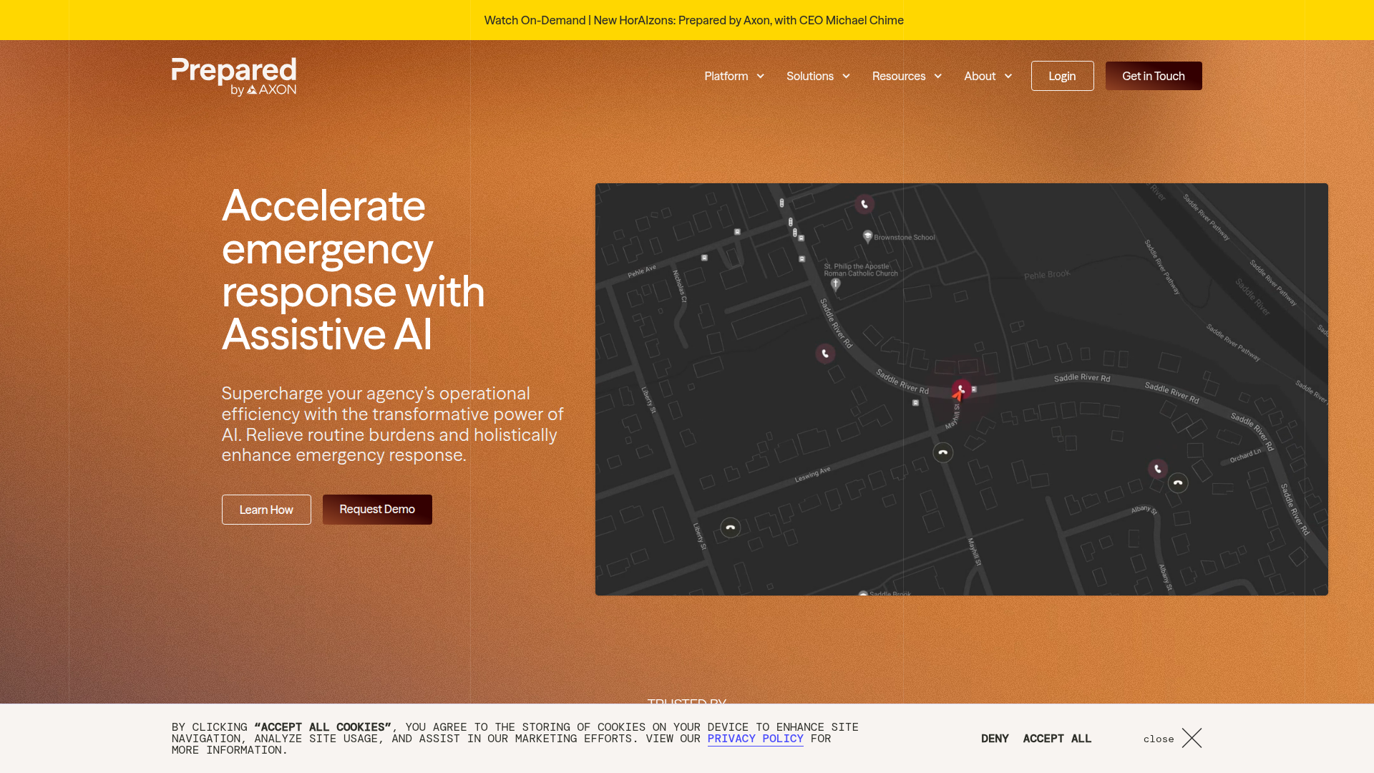Click the Prepared by Axon logo
This screenshot has height=773, width=1374.
(x=233, y=76)
